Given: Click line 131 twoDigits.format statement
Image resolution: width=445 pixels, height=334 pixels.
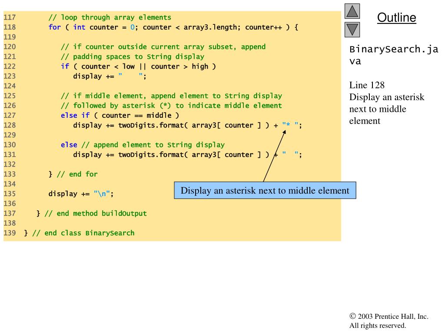Looking at the screenshot, I should (x=188, y=154).
